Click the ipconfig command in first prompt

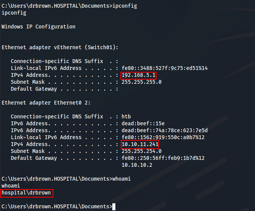(125, 6)
